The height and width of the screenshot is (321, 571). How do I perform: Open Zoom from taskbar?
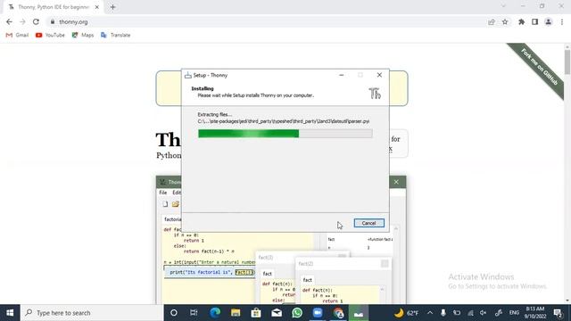click(318, 313)
